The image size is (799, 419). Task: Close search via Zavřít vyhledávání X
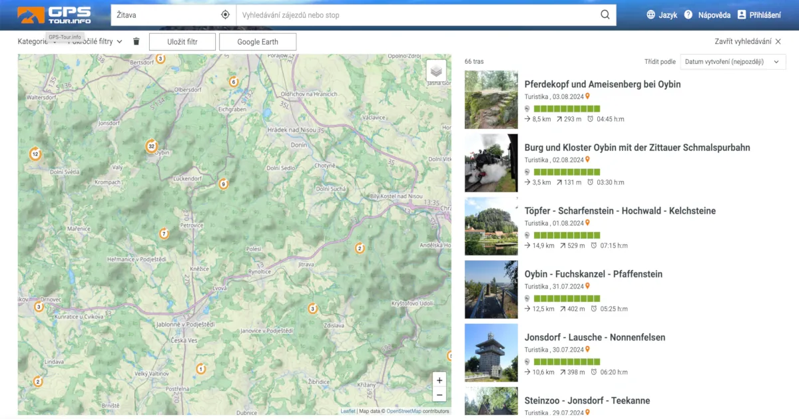click(x=778, y=41)
